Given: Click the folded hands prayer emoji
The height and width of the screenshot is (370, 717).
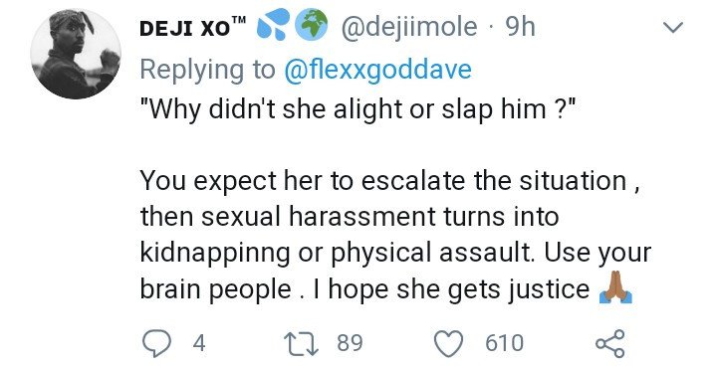Looking at the screenshot, I should click(x=615, y=287).
